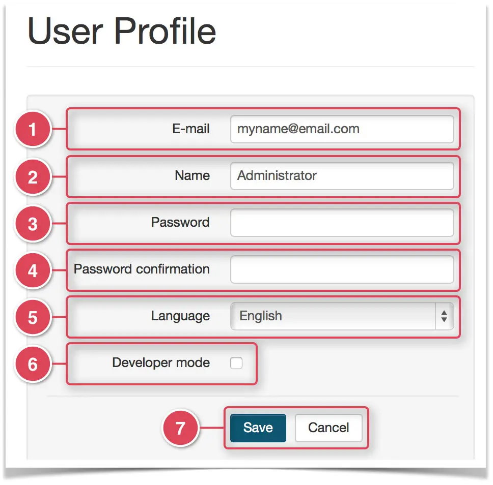
Task: Click into the Password confirmation field
Action: tap(342, 269)
